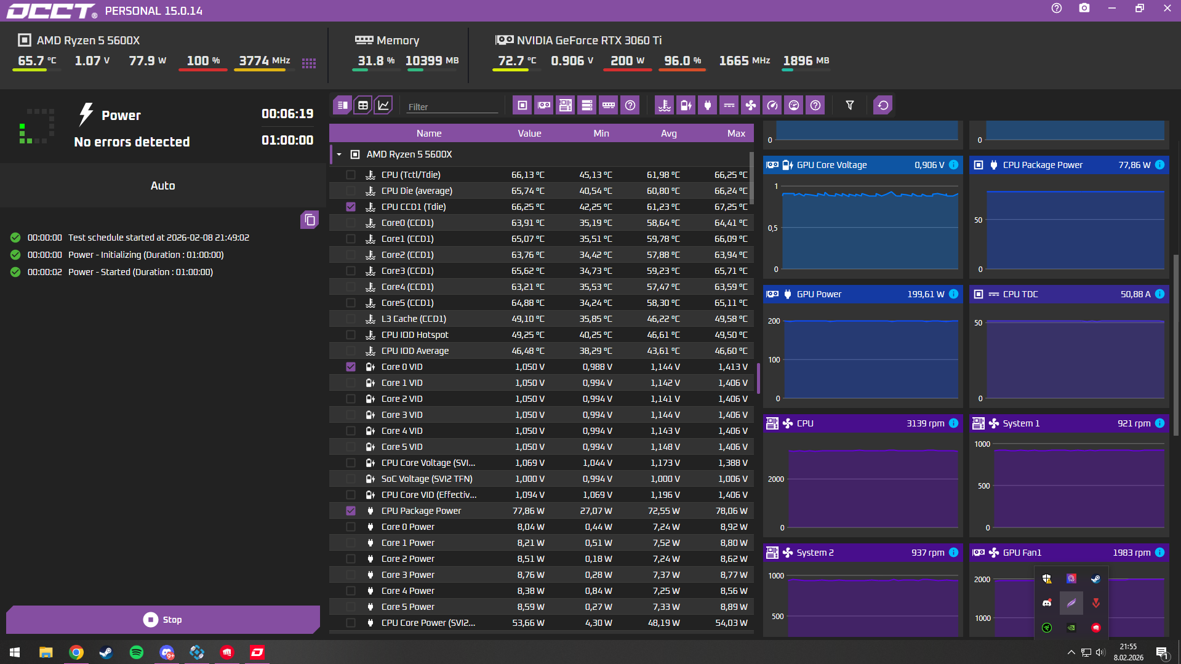Toggle the GPU hardware filter icon
The width and height of the screenshot is (1181, 664).
pyautogui.click(x=544, y=105)
